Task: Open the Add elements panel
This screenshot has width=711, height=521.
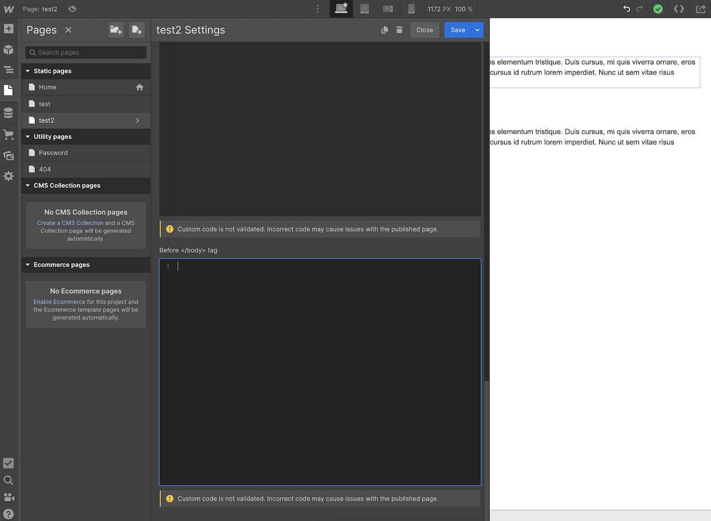Action: click(9, 29)
